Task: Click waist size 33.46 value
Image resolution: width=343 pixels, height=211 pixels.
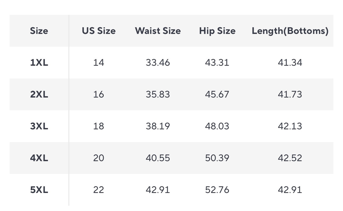Action: click(158, 63)
